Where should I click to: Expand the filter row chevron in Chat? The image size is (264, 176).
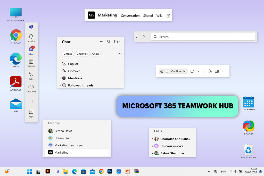pos(120,54)
